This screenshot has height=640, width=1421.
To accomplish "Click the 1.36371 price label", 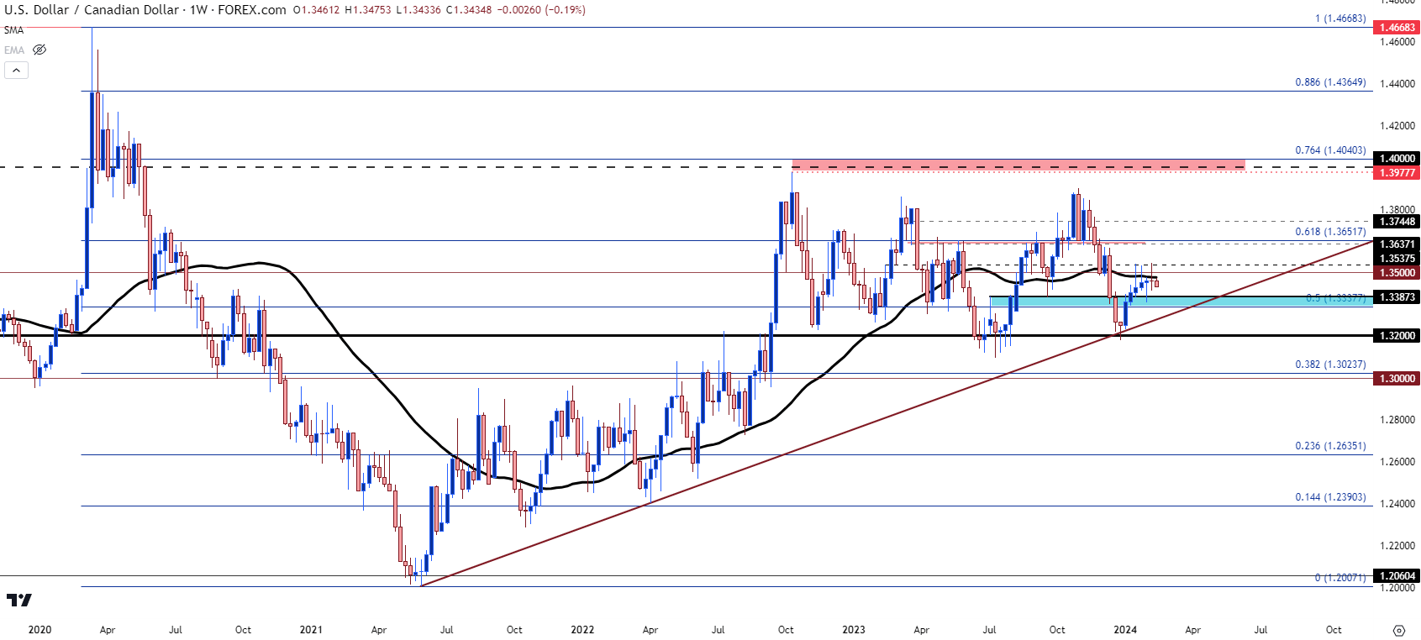I will click(x=1397, y=244).
